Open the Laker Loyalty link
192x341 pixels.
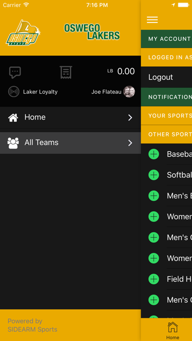pos(40,92)
